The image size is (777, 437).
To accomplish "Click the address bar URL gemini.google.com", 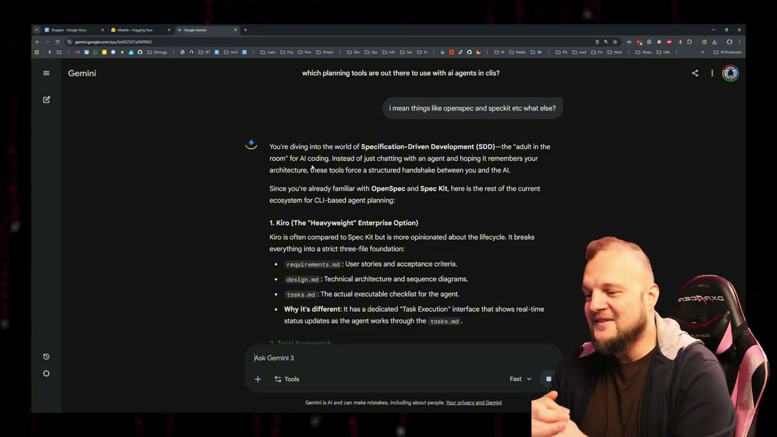I will (114, 42).
